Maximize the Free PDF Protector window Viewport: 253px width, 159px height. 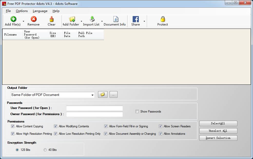(236, 3)
